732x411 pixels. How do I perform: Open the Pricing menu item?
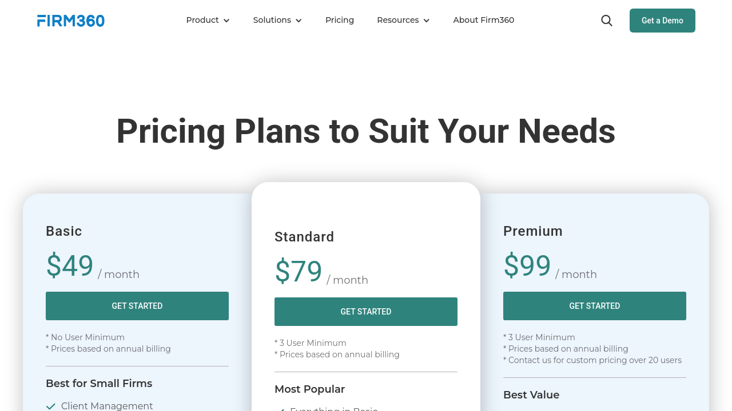click(x=340, y=20)
